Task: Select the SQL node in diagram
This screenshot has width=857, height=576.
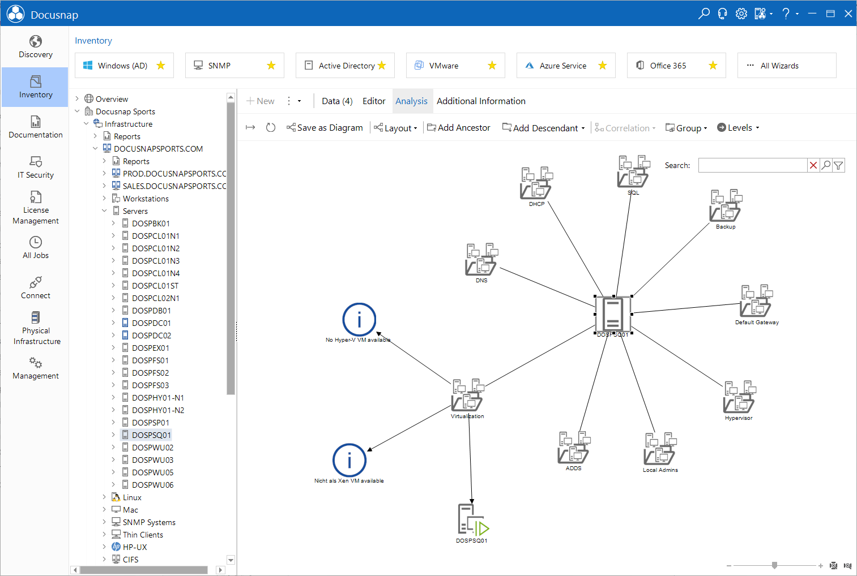Action: [633, 174]
